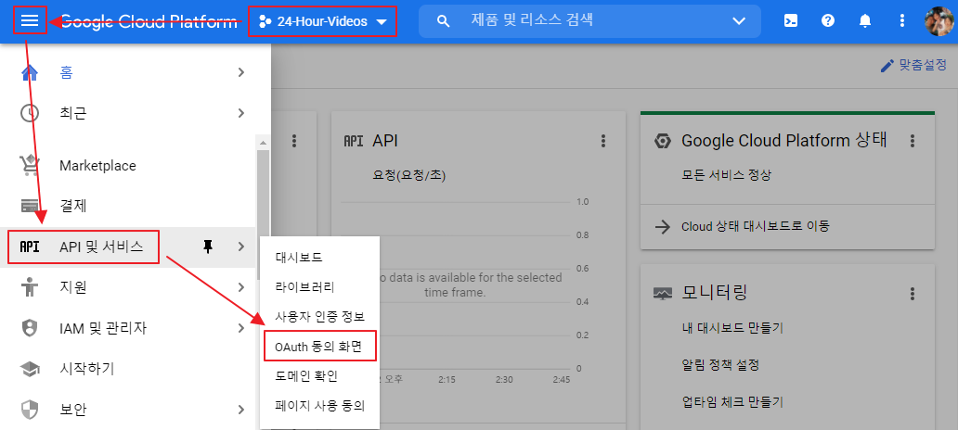This screenshot has width=958, height=430.
Task: Follow 알림 정책 설정 link
Action: pyautogui.click(x=720, y=365)
